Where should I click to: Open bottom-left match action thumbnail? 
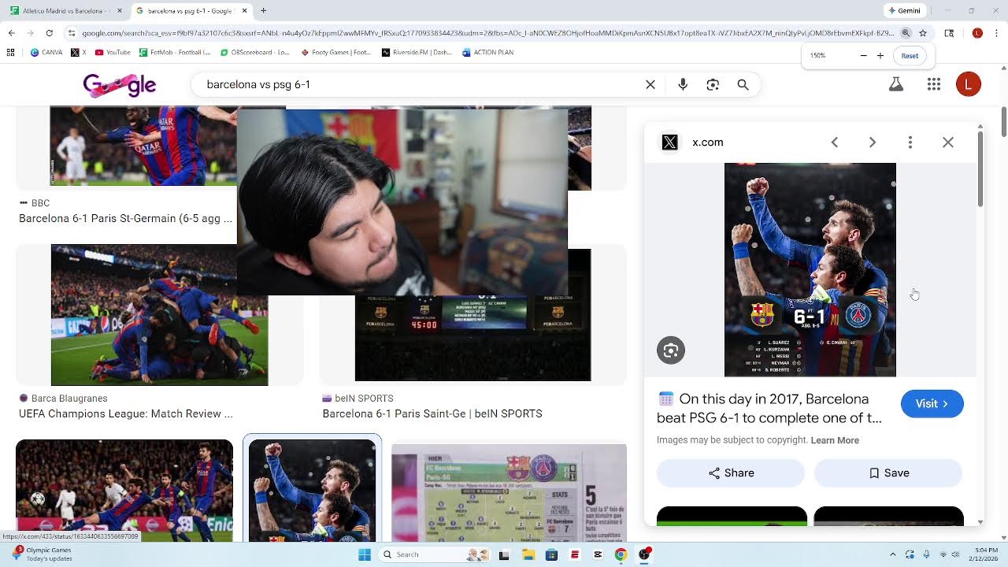[124, 491]
